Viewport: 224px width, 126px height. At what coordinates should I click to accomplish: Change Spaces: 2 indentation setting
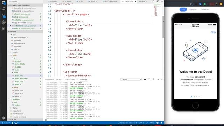[133, 123]
